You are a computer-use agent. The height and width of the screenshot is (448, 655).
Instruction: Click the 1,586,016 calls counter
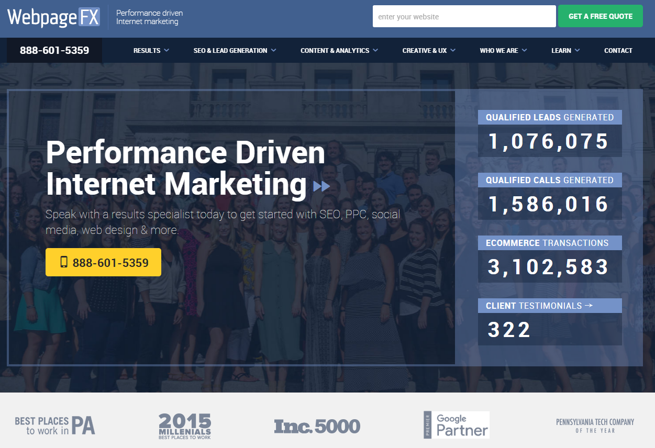tap(550, 204)
